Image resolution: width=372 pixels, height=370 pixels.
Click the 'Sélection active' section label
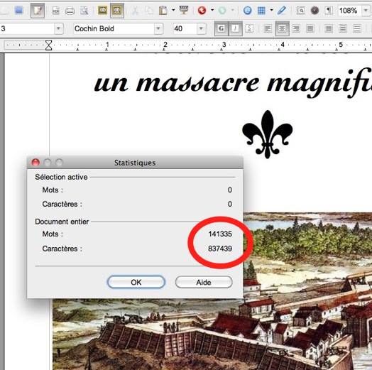[61, 177]
